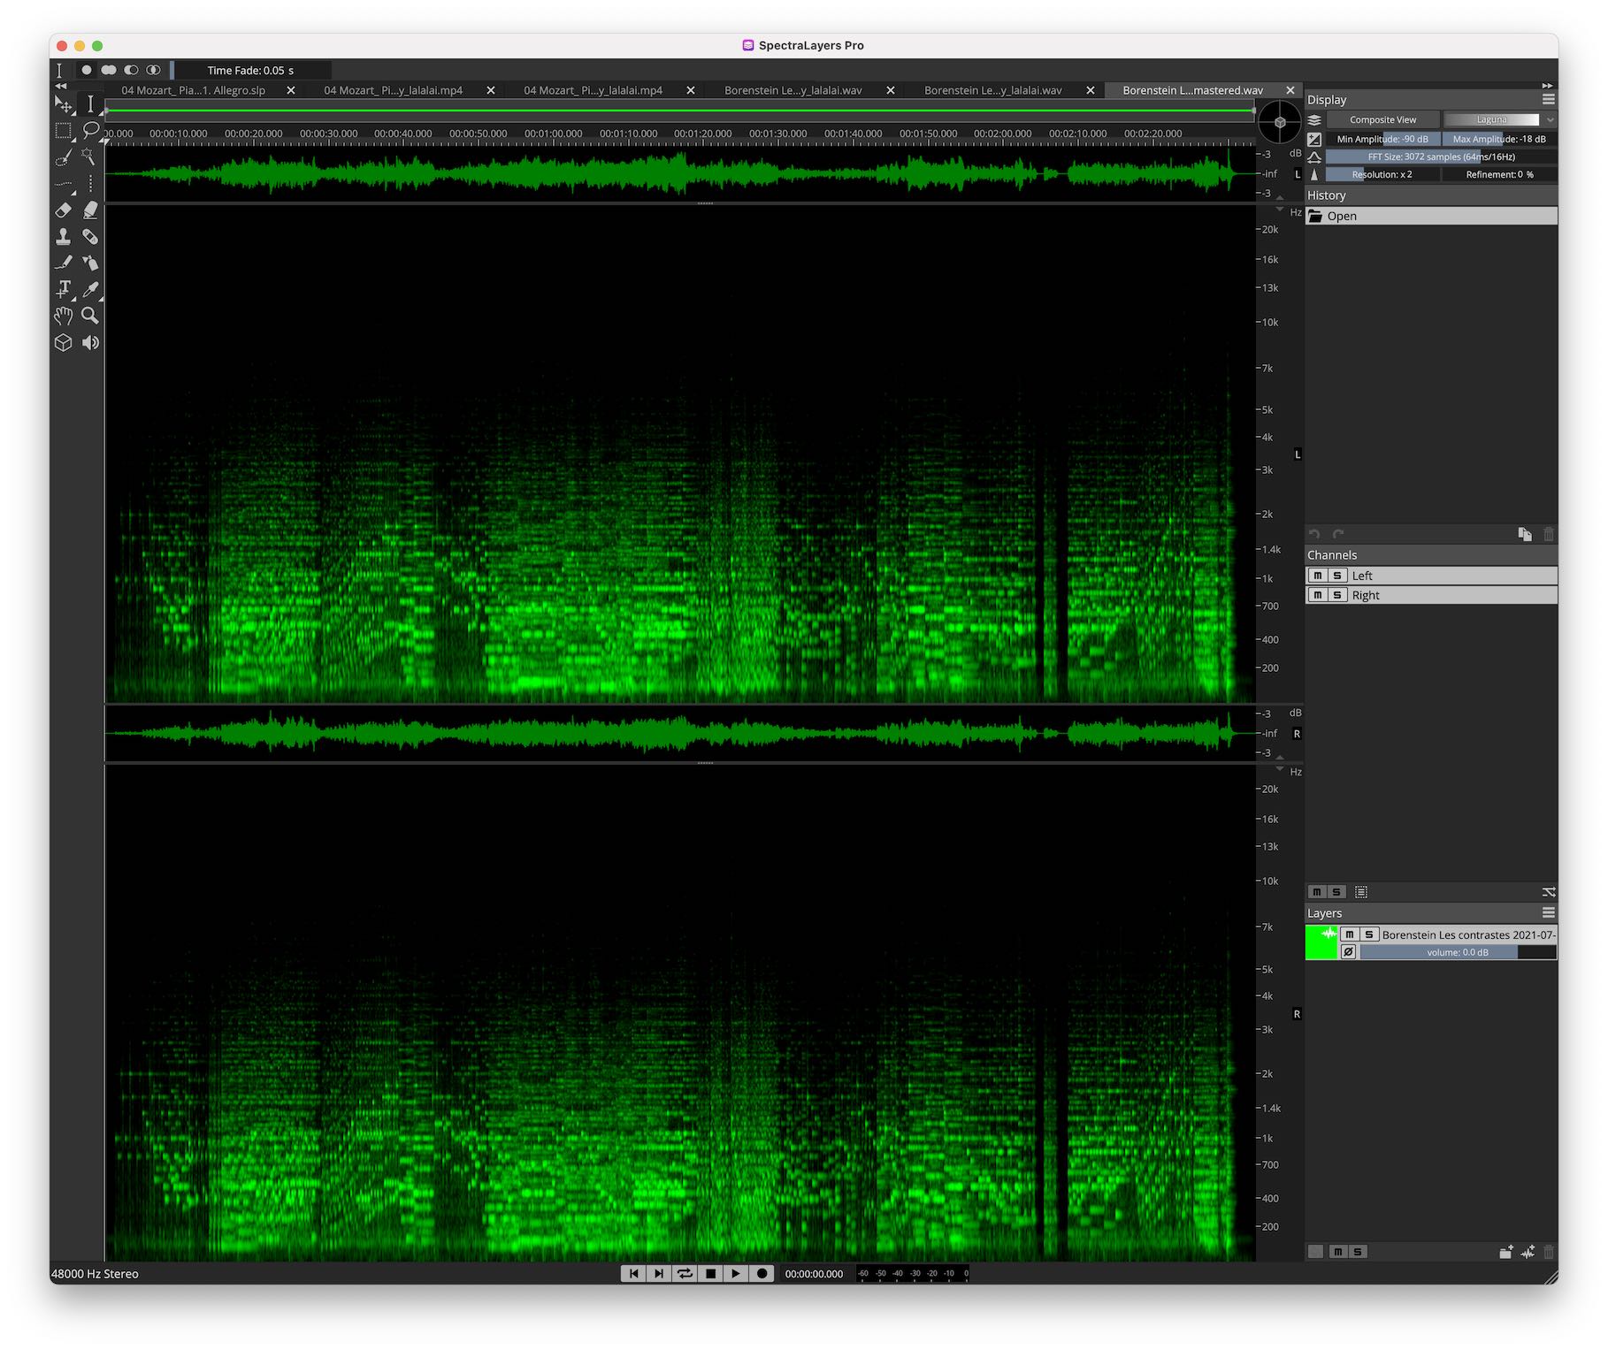
Task: Switch to the 04 Mozart Allegro.slp tab
Action: (x=194, y=90)
